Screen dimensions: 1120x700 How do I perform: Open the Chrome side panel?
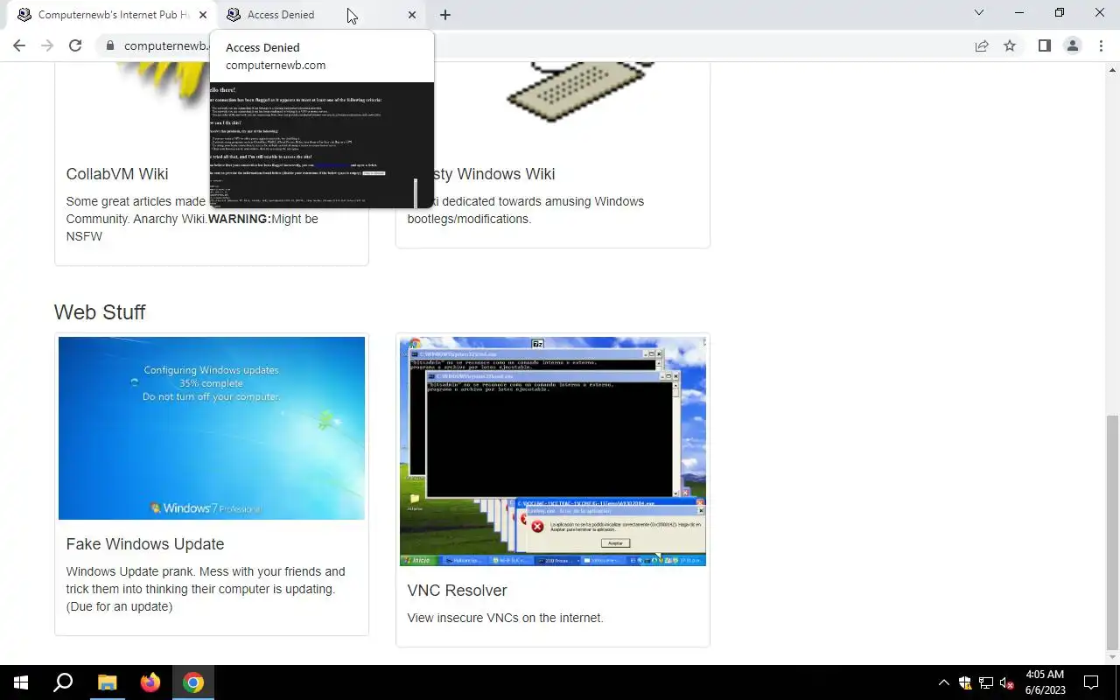(1044, 45)
